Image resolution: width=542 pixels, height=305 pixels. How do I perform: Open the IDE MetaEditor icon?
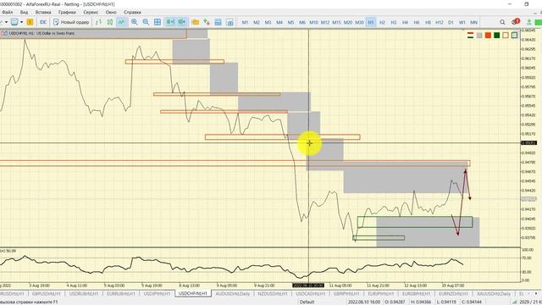click(43, 22)
